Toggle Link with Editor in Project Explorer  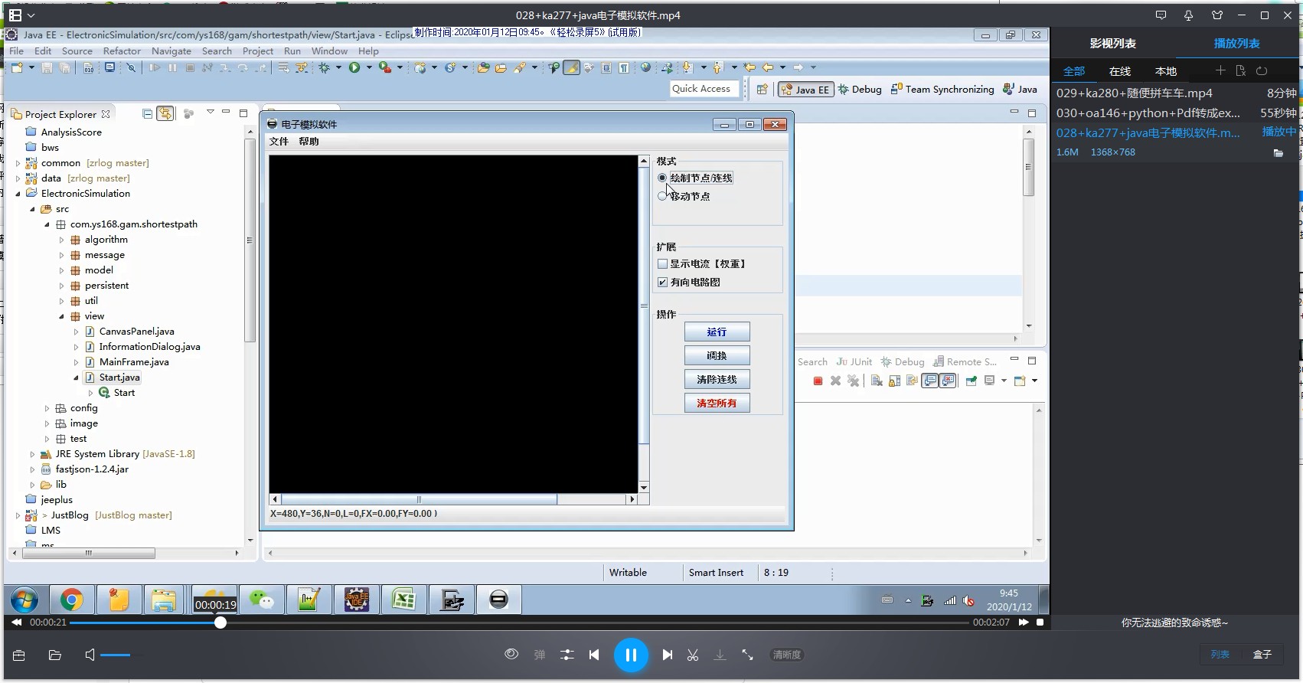[x=165, y=113]
